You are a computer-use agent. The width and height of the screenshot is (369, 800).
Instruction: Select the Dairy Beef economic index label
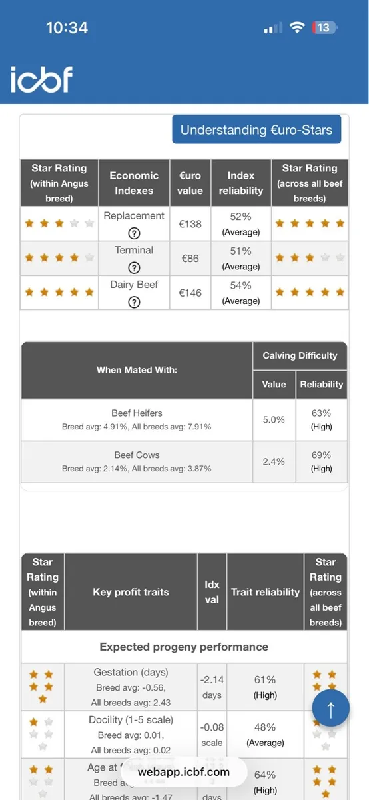click(134, 285)
